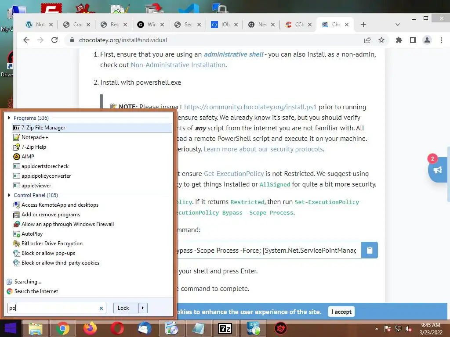Accept cookies with I accept button
Screen dimensions: 450x337
[341, 312]
